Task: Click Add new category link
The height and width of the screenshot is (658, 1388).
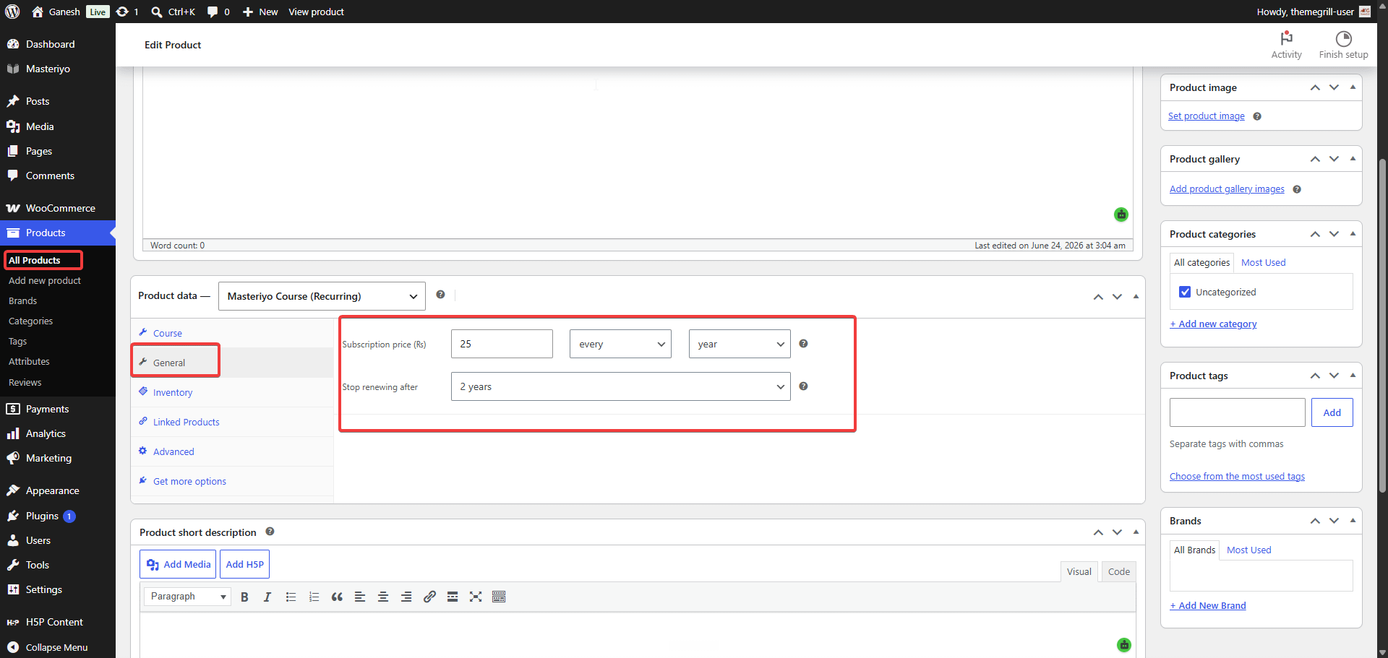Action: tap(1213, 324)
